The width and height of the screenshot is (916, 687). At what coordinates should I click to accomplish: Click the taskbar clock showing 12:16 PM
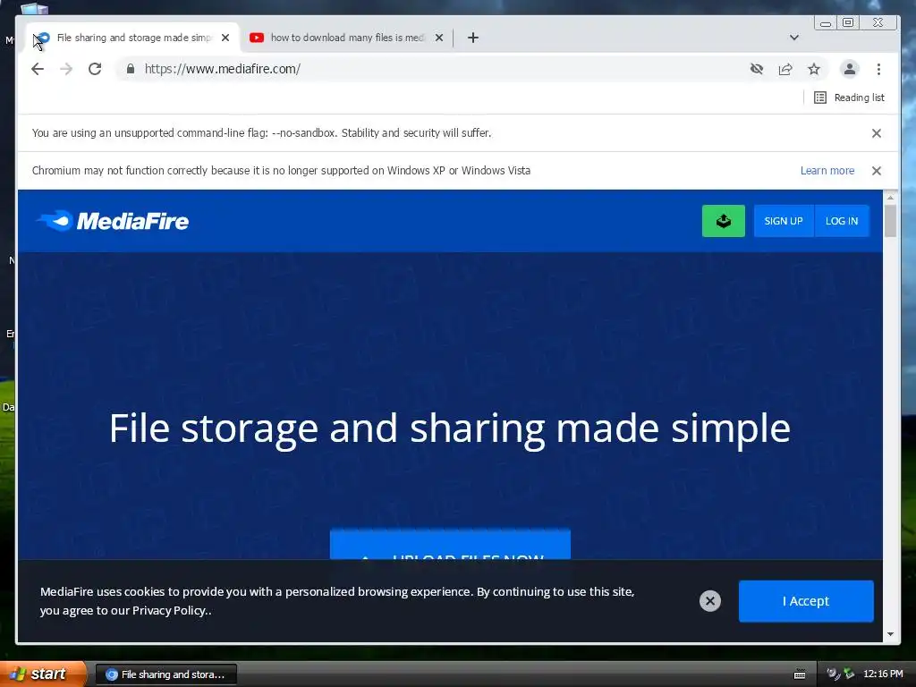tap(883, 674)
